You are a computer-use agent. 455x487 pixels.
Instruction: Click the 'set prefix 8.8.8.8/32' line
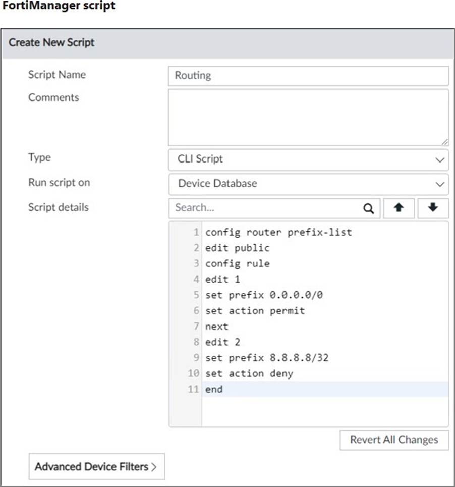tap(267, 357)
